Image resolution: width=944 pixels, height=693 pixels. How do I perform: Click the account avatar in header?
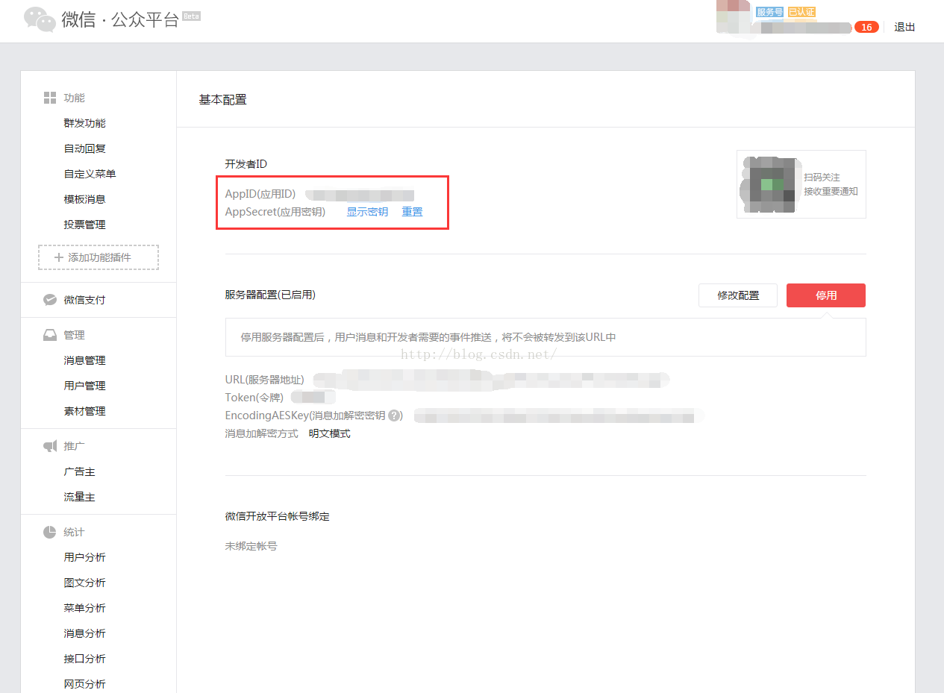733,16
